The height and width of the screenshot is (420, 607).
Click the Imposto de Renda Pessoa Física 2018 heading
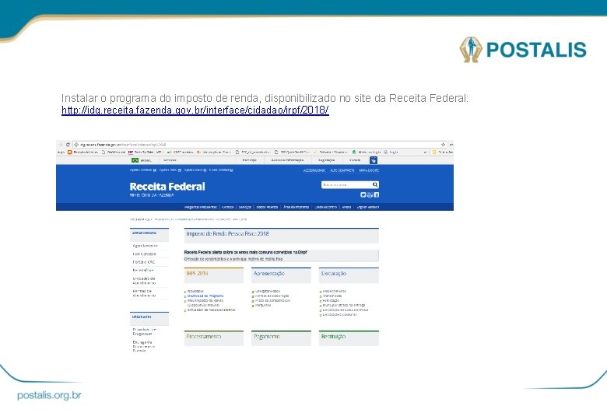(x=227, y=233)
